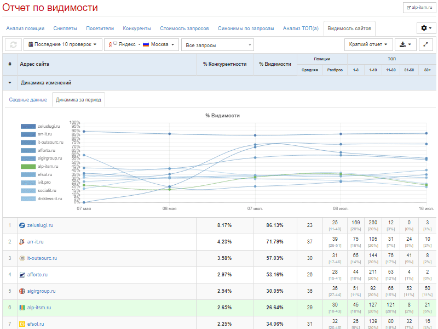The width and height of the screenshot is (438, 329).
Task: Click the 16 июл. data point on top line
Action: click(427, 133)
